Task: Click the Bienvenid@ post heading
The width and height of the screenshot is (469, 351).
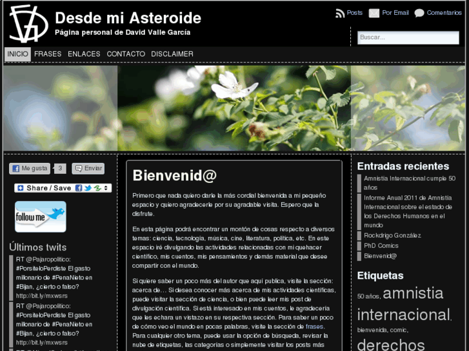Action: [x=175, y=175]
